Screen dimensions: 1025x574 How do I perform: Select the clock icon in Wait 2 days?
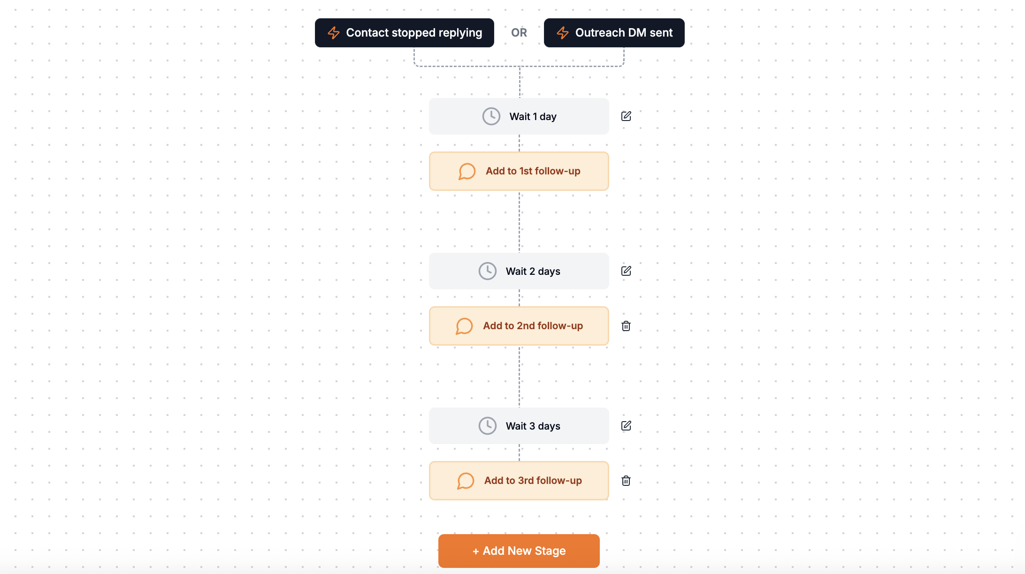(487, 271)
